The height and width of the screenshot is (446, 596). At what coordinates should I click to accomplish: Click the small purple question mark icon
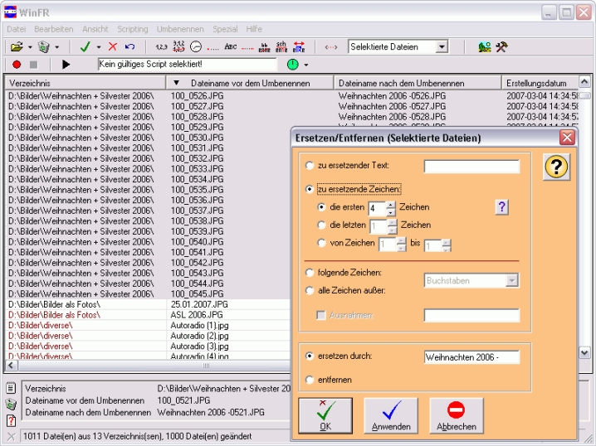click(501, 207)
